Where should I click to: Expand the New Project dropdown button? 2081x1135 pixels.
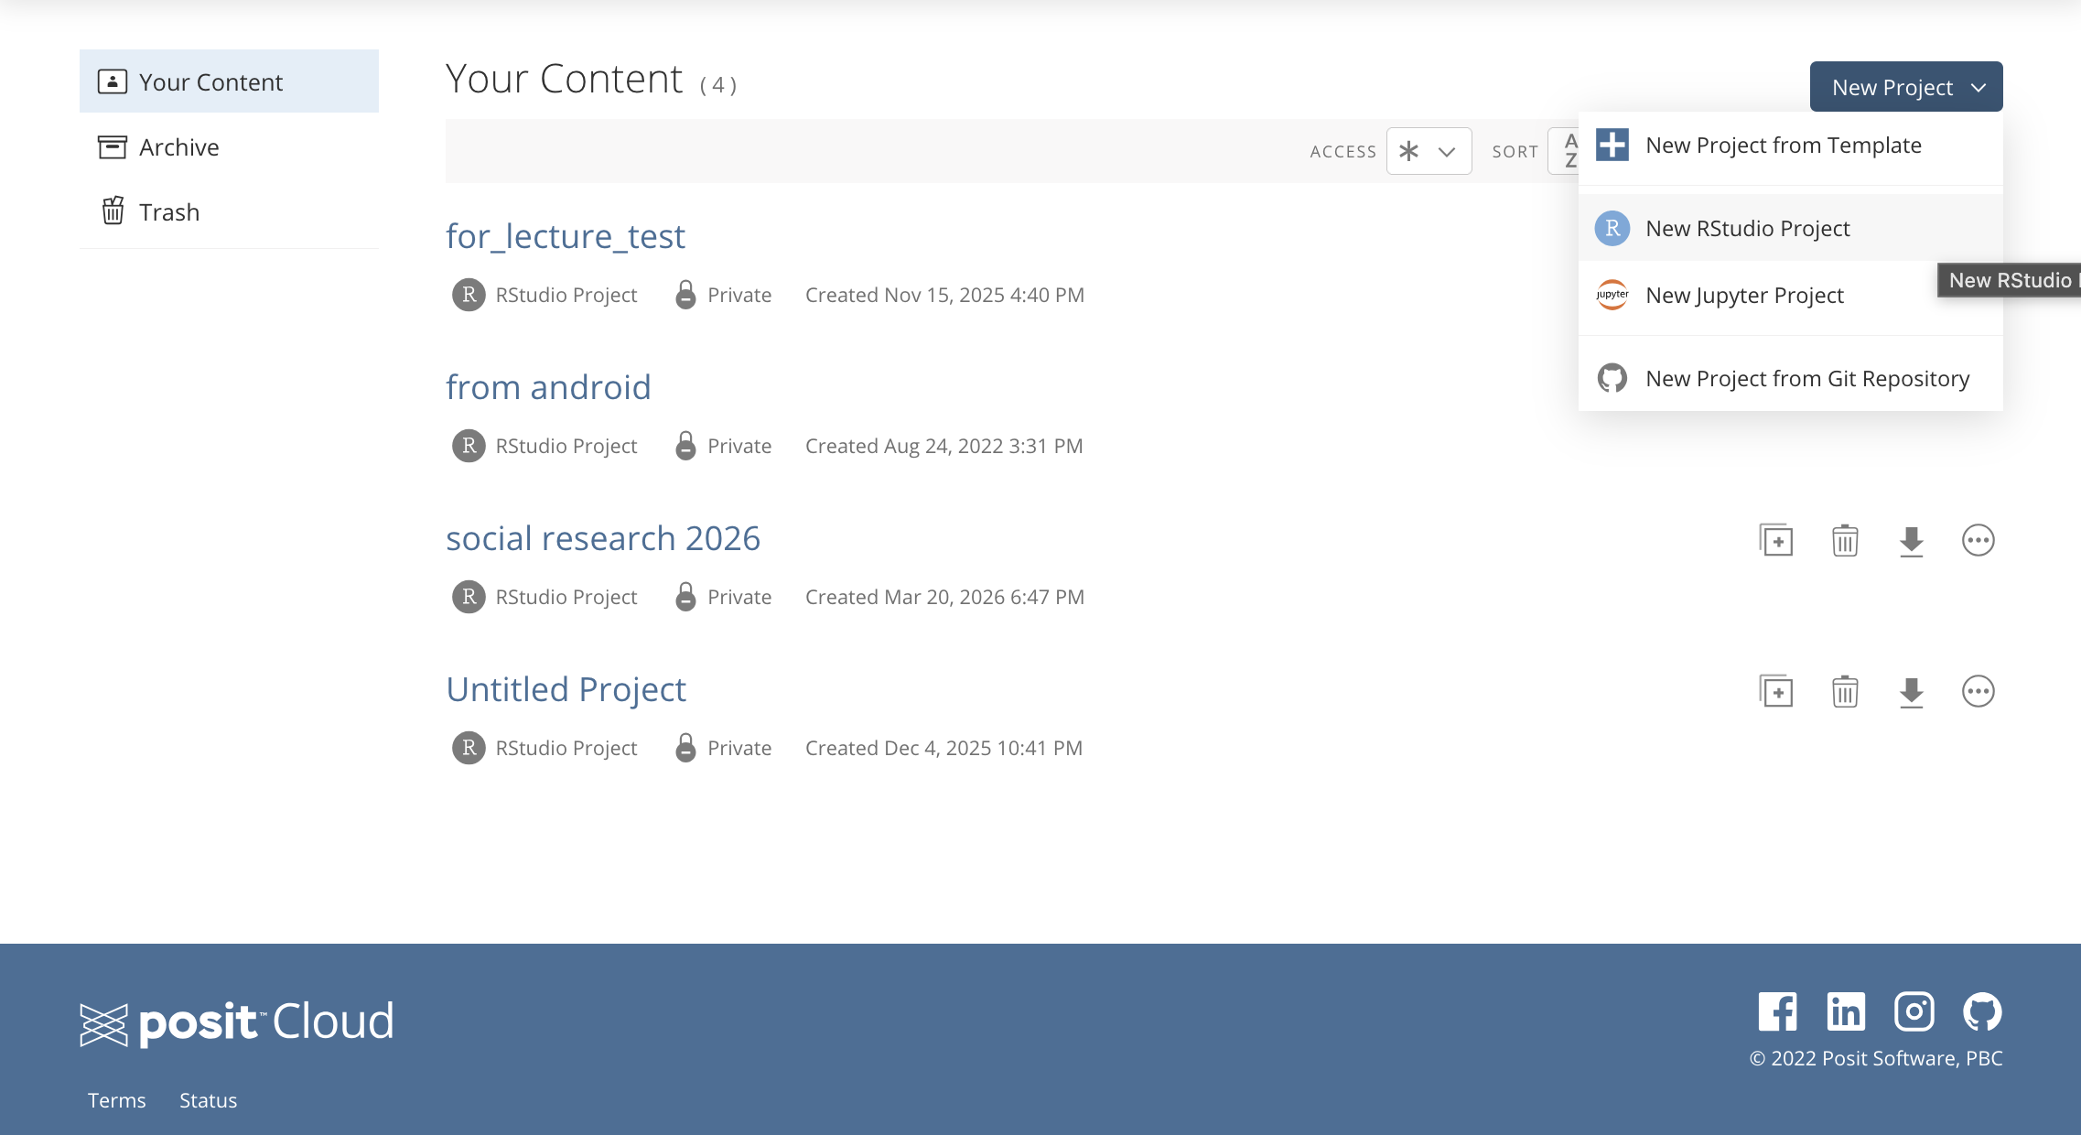click(x=1906, y=87)
